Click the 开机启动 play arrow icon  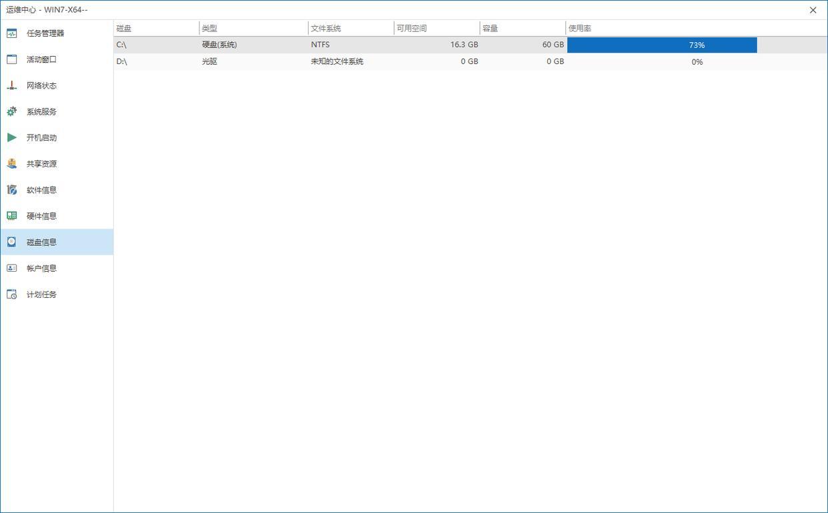tap(11, 137)
